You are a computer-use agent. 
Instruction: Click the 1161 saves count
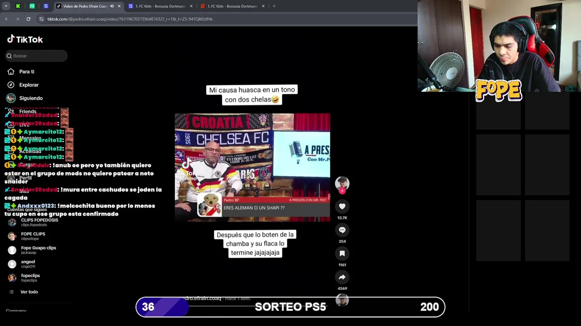click(342, 265)
